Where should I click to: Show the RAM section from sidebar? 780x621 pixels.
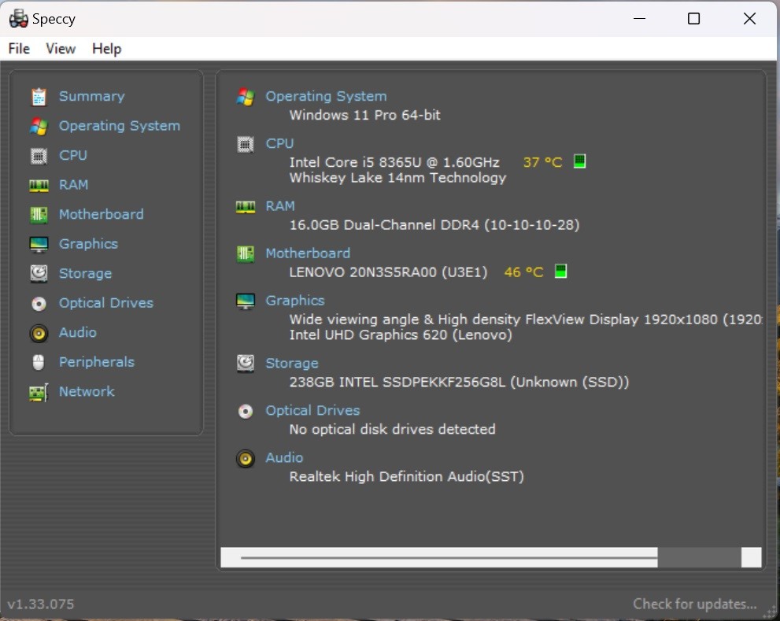74,185
